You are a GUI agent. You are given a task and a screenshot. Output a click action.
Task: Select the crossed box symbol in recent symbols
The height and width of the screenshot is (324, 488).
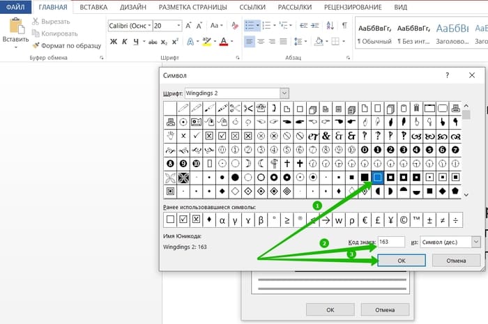point(196,219)
